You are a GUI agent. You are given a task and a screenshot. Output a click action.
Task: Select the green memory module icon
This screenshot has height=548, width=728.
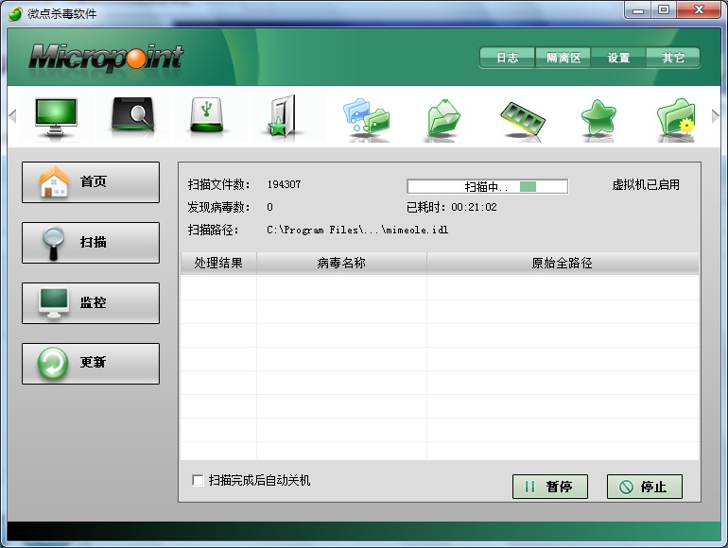click(522, 116)
